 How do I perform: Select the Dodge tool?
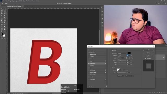2,25
